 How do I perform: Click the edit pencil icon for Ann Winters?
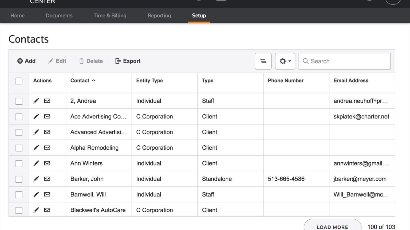pos(36,163)
